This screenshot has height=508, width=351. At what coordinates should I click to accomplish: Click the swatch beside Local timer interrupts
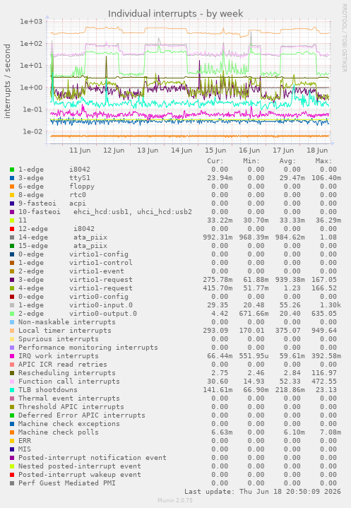click(x=12, y=331)
